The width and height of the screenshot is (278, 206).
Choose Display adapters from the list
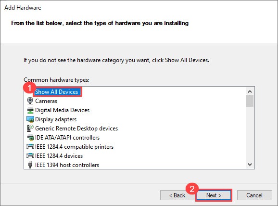pos(56,119)
